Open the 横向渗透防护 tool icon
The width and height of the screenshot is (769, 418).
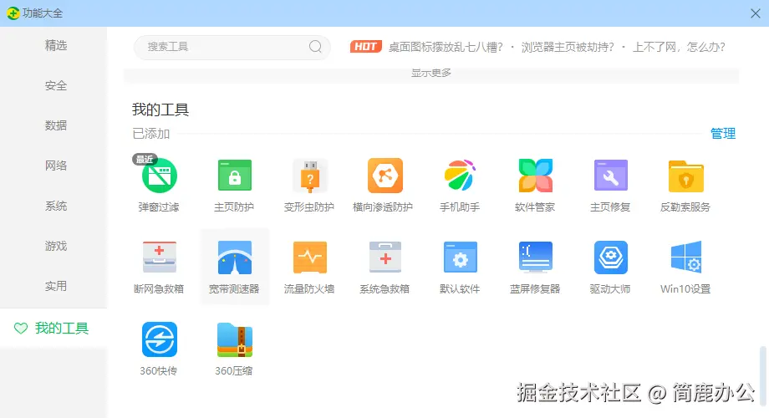[385, 176]
